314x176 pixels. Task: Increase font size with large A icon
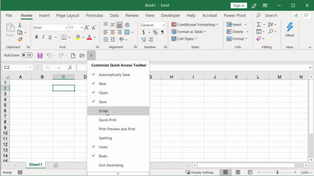[x=87, y=27]
